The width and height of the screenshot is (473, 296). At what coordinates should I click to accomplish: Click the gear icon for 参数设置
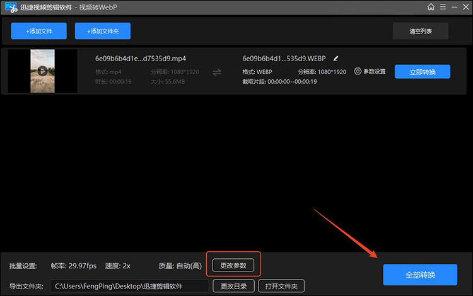tap(358, 71)
